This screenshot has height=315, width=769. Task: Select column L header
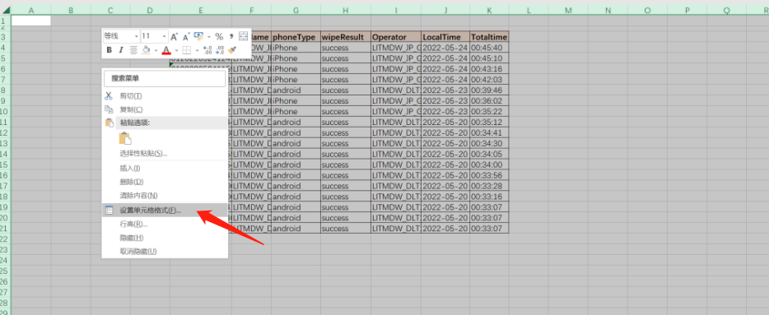pyautogui.click(x=529, y=10)
